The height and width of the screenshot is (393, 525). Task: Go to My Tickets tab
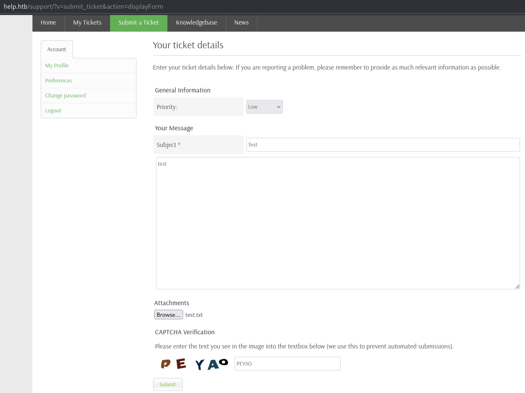point(87,23)
